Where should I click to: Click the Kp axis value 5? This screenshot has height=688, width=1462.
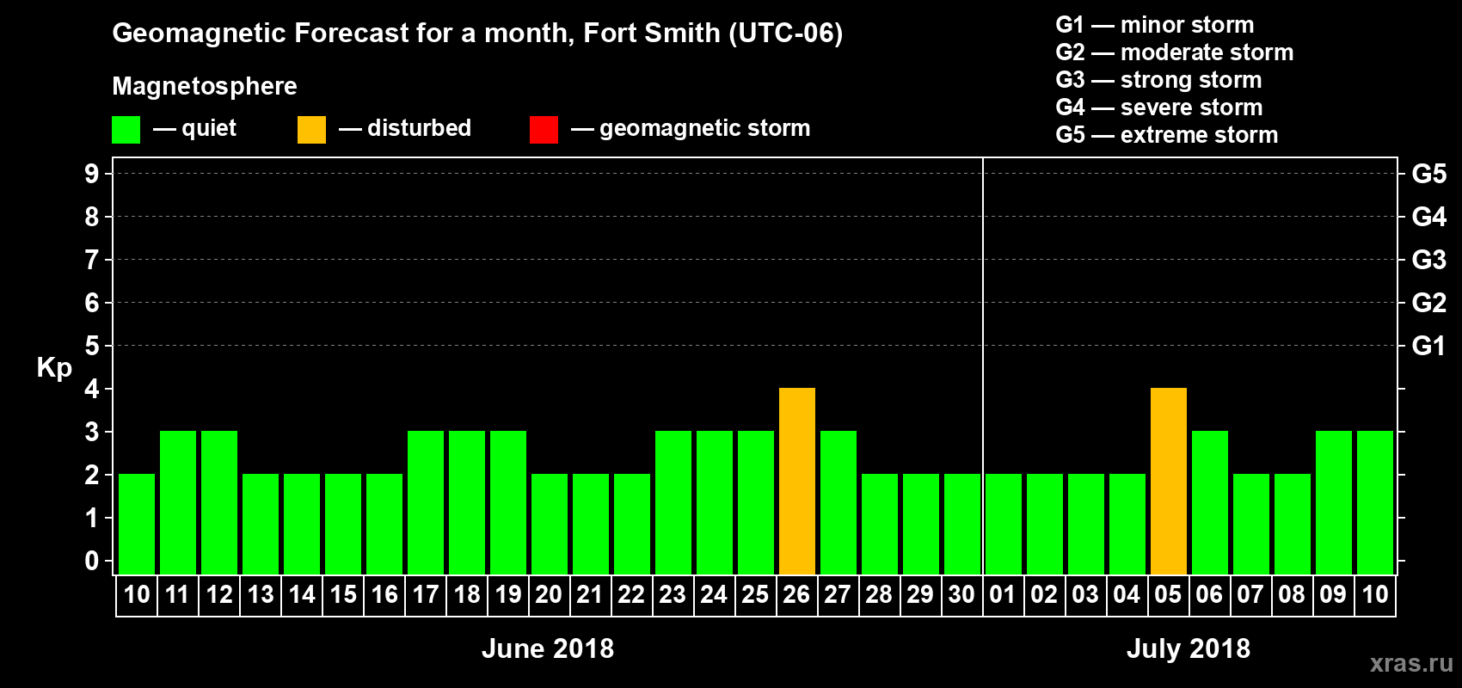tap(92, 346)
